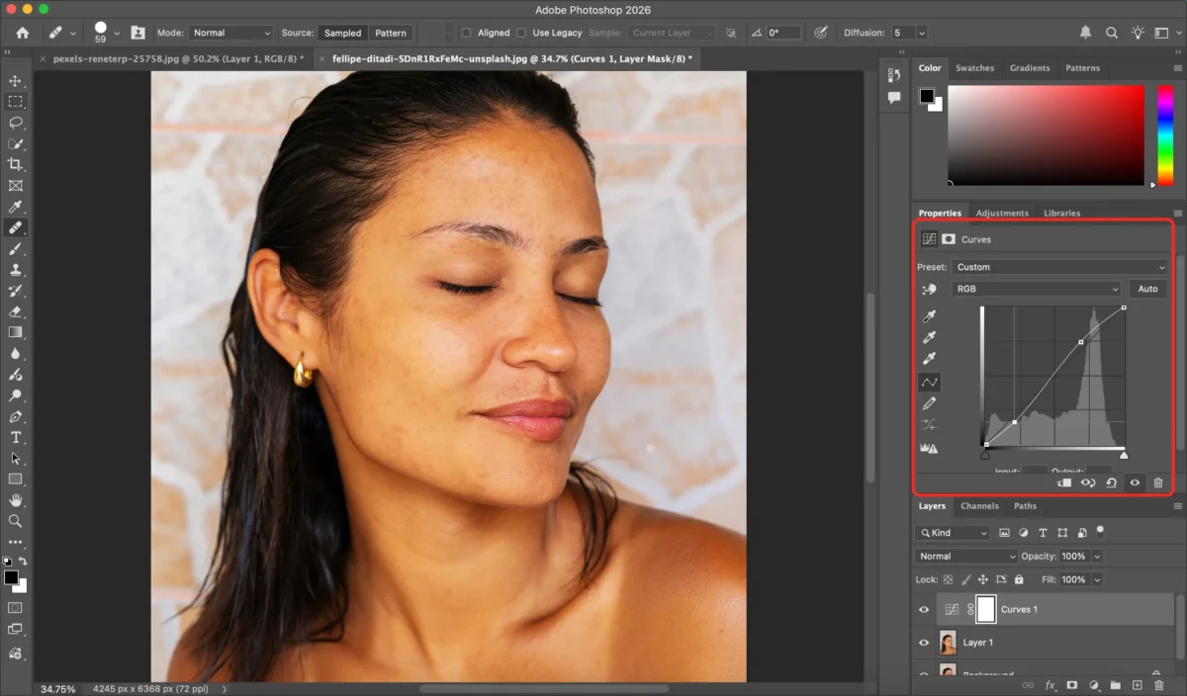Delete the Curves adjustment layer with trash icon
The width and height of the screenshot is (1187, 696).
point(1157,482)
